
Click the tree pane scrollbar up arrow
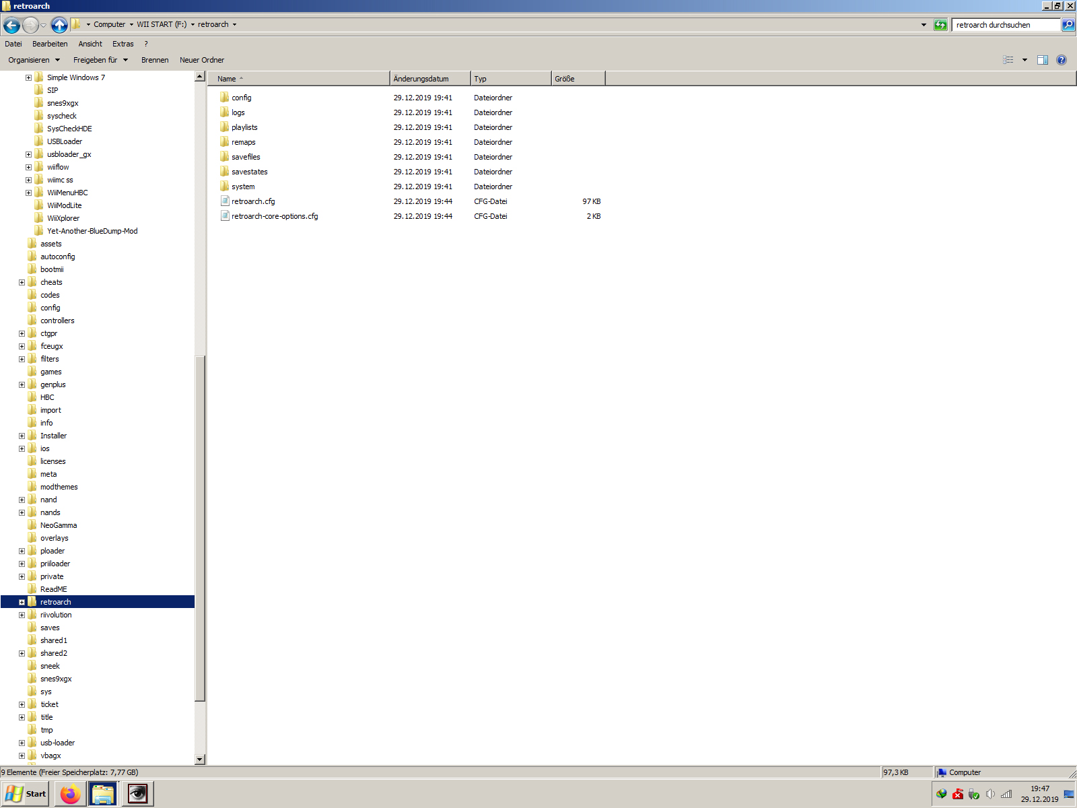click(x=200, y=77)
